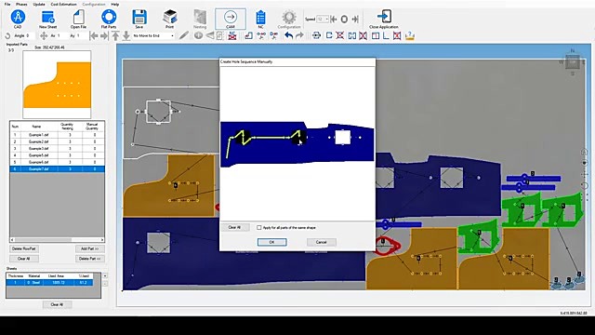The image size is (595, 335).
Task: Click the Undo arrow icon
Action: click(x=289, y=35)
